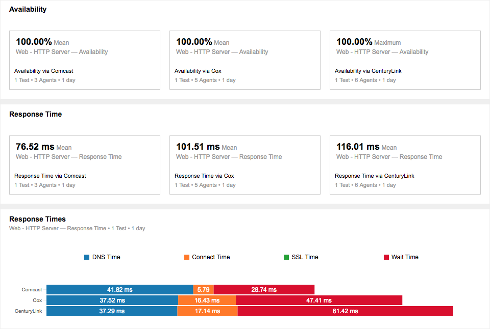Click Comcast Wait Time bar 28.74 ms

point(264,290)
